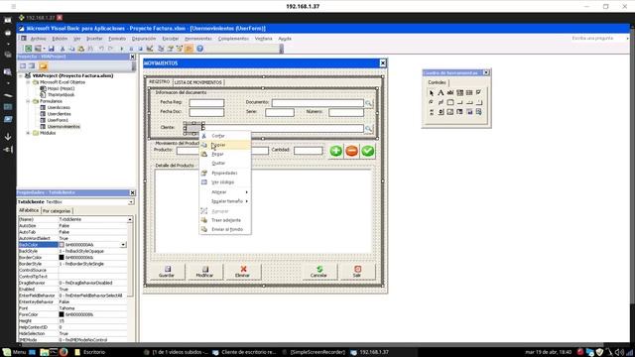Choose Cortar from the context menu
The image size is (635, 357).
pos(225,136)
